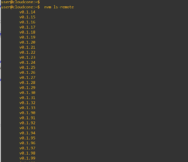Select v0.1.99 in the terminal
Viewport: 188px width, 162px height.
pyautogui.click(x=27, y=158)
